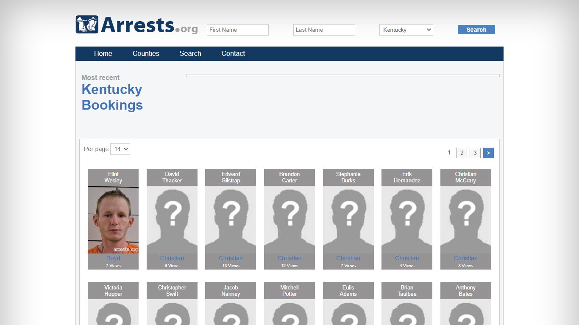Open Brian Taulbee's booking card
Image resolution: width=579 pixels, height=325 pixels.
[407, 303]
